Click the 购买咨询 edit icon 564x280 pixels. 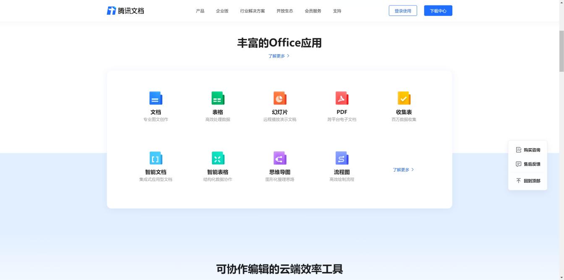pos(519,150)
